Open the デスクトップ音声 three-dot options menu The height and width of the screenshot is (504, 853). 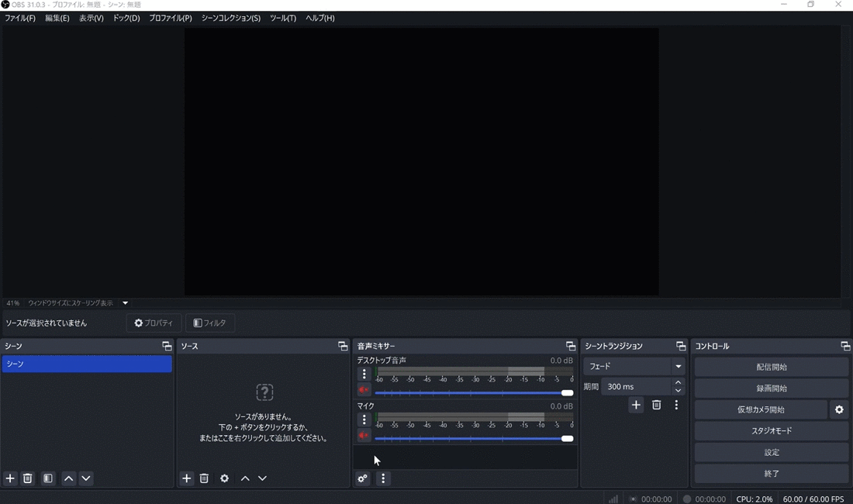[364, 374]
